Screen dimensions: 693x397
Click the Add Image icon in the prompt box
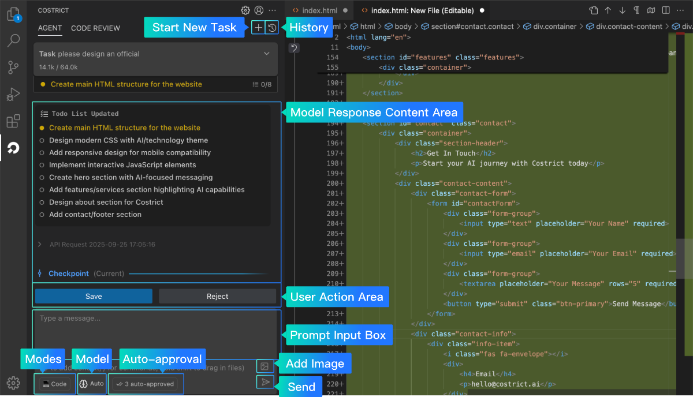coord(264,366)
